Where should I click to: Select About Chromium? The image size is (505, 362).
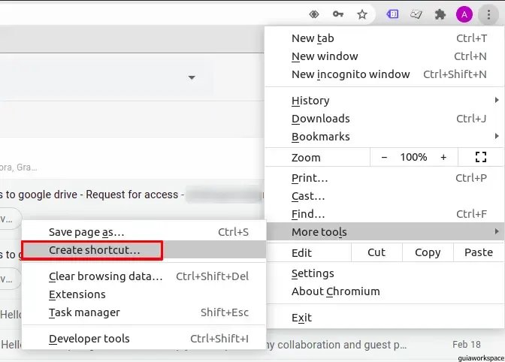pos(385,291)
